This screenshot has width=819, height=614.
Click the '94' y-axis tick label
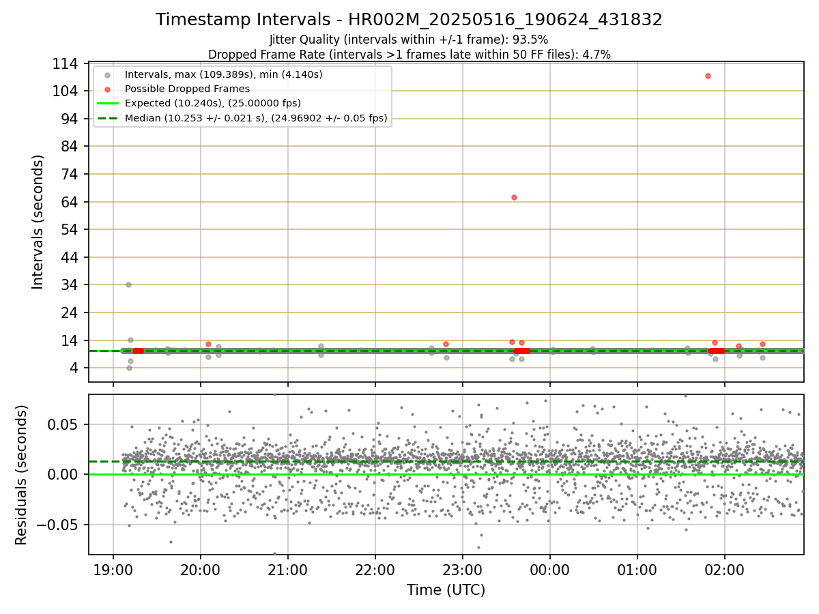coord(69,119)
